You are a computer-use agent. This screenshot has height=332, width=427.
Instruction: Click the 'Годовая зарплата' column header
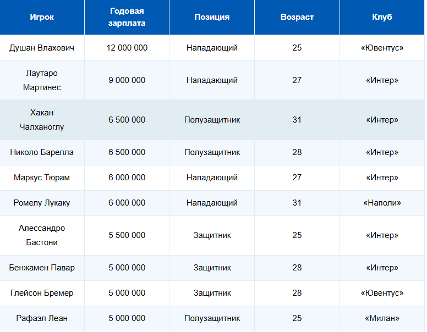tap(127, 17)
